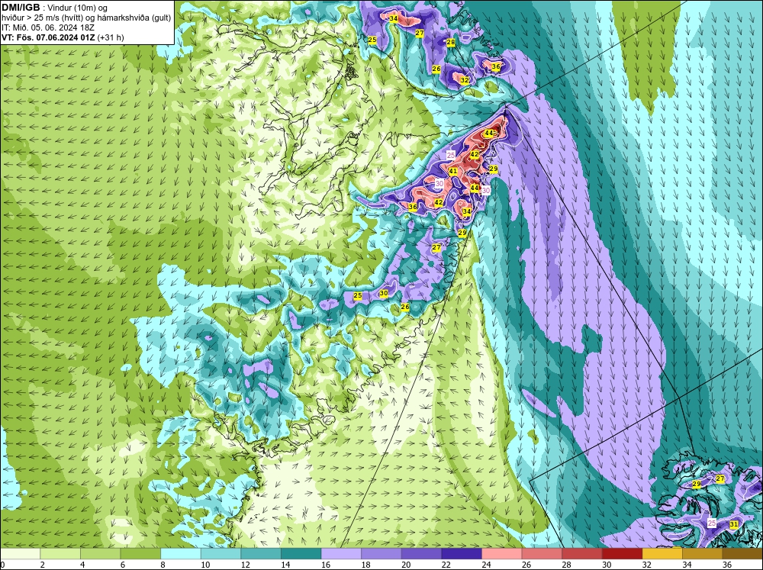The height and width of the screenshot is (570, 763).
Task: Pick legend swatch between 4 and 6
Action: 100,554
